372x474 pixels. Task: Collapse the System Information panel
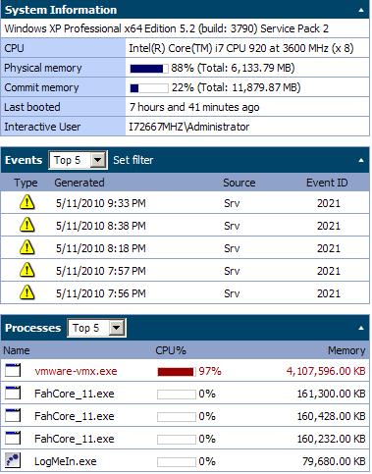coord(361,10)
